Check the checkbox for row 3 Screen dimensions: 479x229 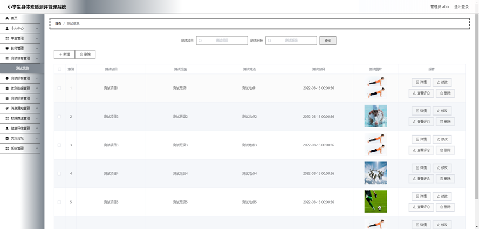[x=59, y=145]
